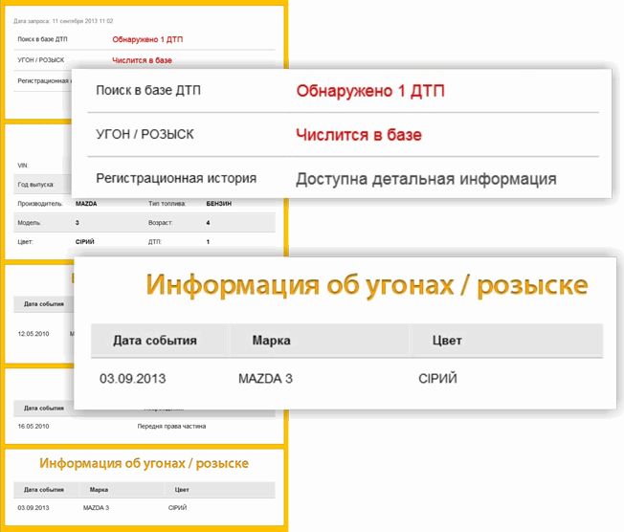Screen dimensions: 624x532
Task: Click small heading 'Информация об угонах / розыске' at bottom
Action: coord(145,463)
